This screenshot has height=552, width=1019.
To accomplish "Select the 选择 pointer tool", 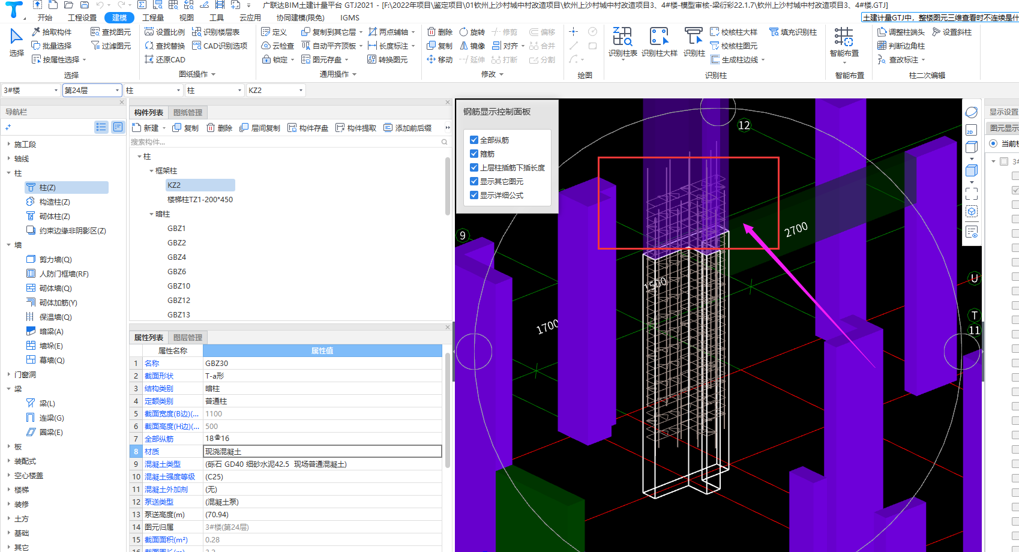I will [x=16, y=42].
